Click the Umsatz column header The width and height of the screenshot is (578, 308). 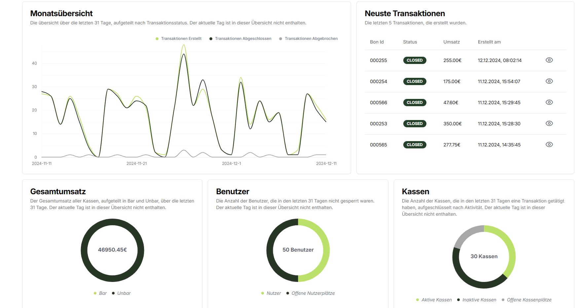click(x=452, y=42)
